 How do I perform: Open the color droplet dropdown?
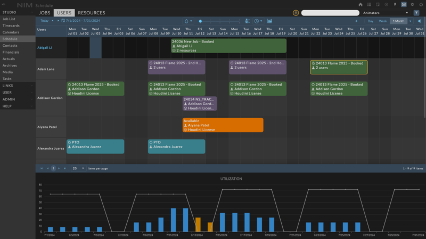(188, 21)
